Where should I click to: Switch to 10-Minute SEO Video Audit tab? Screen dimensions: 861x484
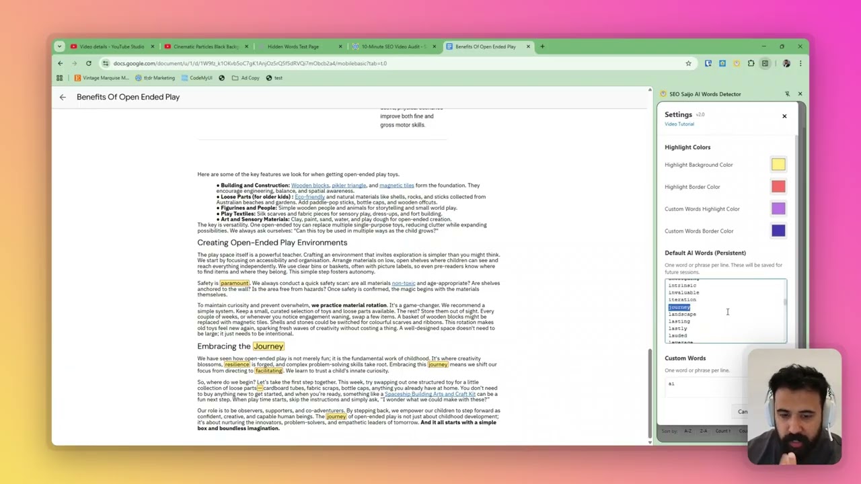point(394,46)
